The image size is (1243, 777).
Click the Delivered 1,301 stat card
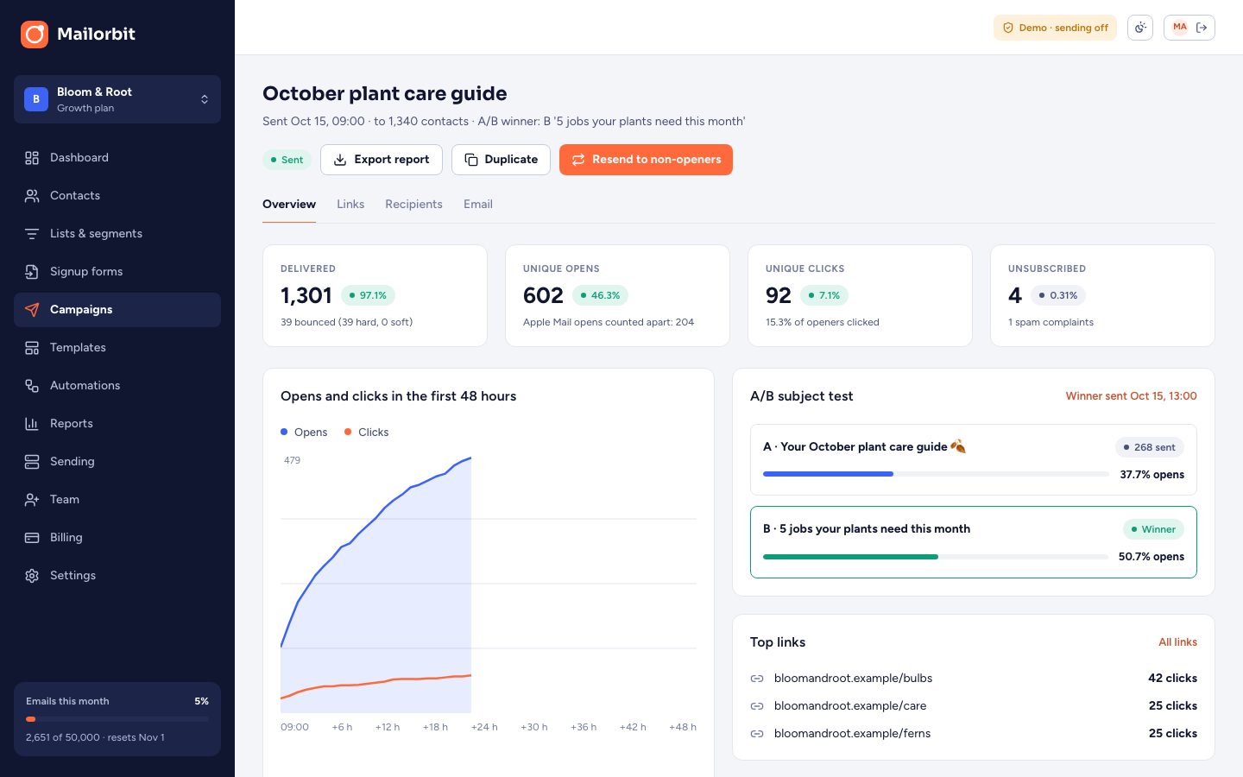point(375,296)
